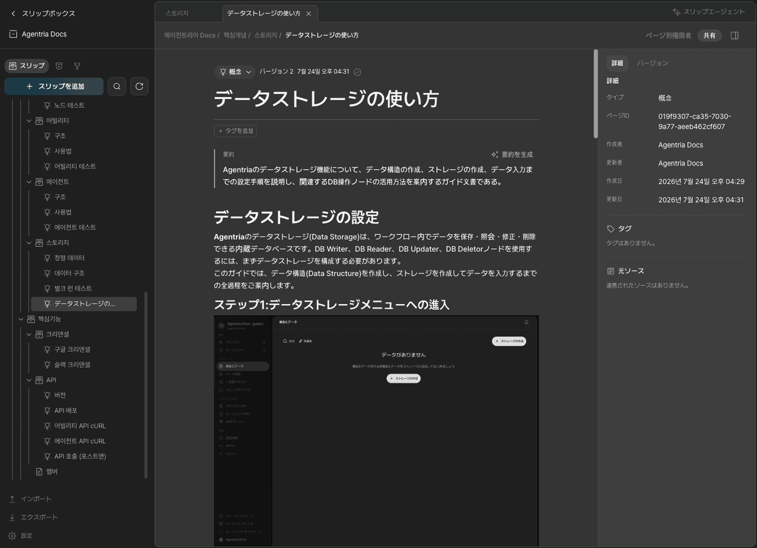The image size is (757, 548).
Task: Collapse the 크리덴셜 folder chevron
Action: point(29,334)
